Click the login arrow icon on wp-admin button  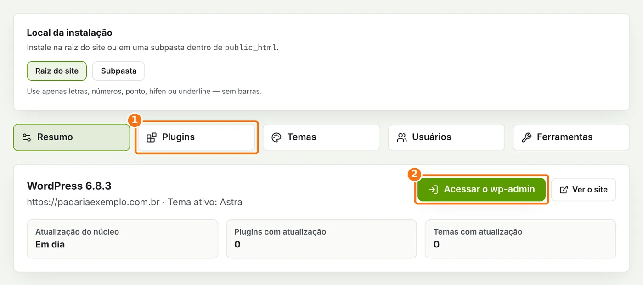[x=433, y=189]
